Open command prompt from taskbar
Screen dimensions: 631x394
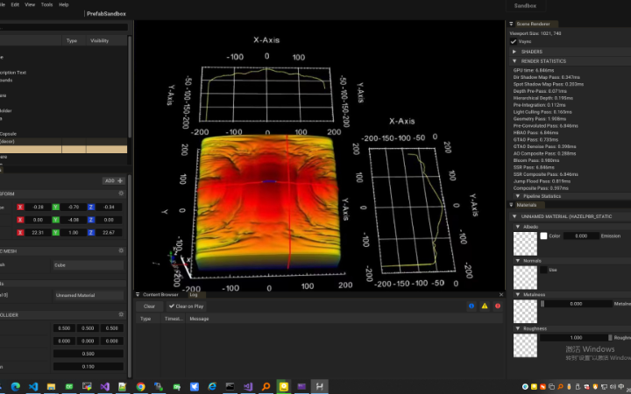(230, 387)
